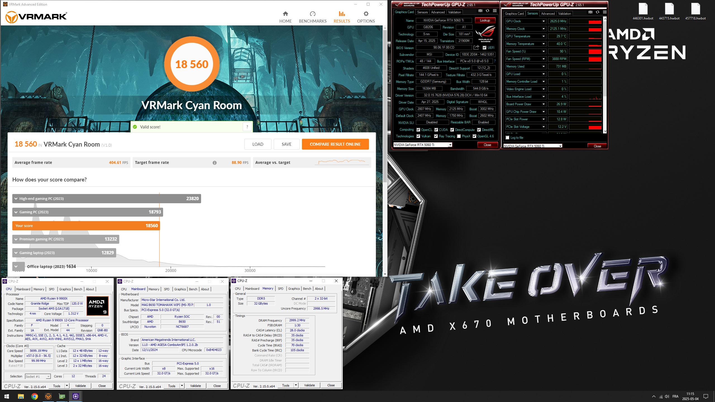Open hamburger menu in GPU-Z Sensors window

click(x=605, y=12)
